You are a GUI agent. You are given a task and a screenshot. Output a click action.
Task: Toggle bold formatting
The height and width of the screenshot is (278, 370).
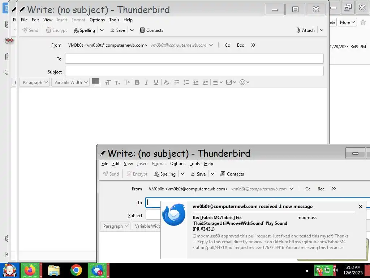(137, 82)
